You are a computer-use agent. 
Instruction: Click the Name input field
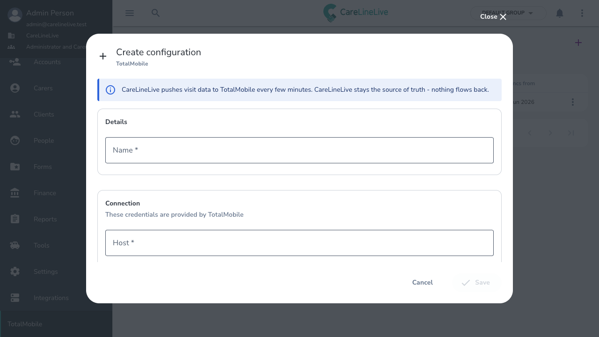click(x=299, y=150)
